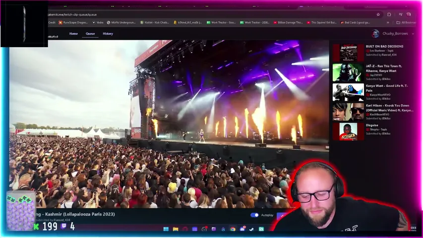This screenshot has width=423, height=238.
Task: Open the RuneScape: Dragon... bookmark
Action: coord(73,23)
